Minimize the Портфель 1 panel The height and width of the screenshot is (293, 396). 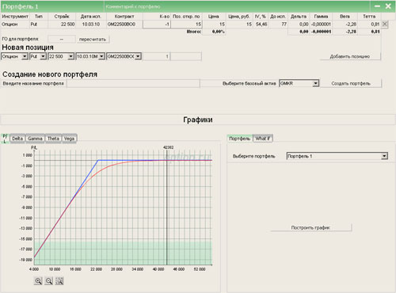click(378, 6)
